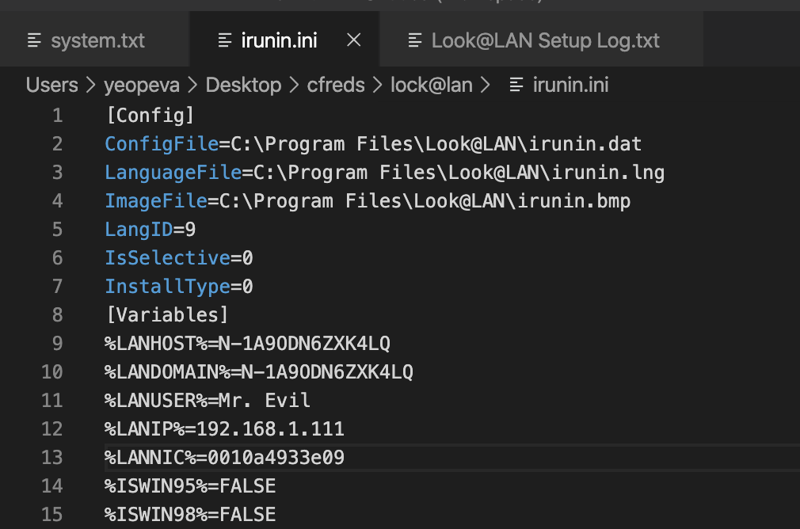Screen dimensions: 800x529
Task: Click the irunin.ini tab file icon
Action: coord(225,40)
